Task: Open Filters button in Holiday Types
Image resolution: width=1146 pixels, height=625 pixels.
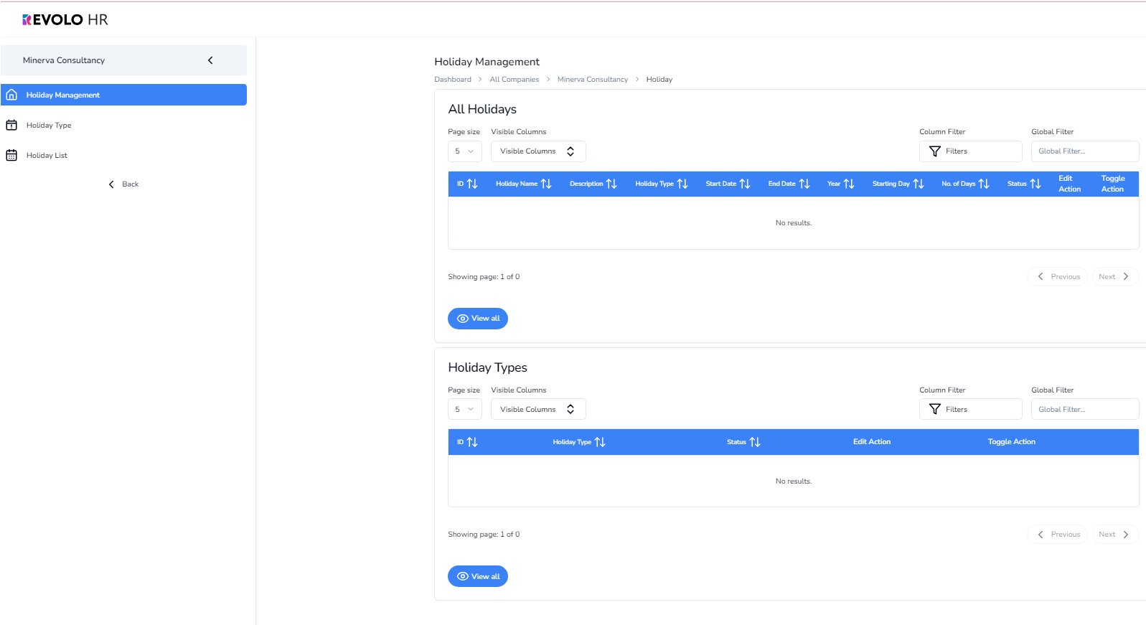Action: (970, 409)
